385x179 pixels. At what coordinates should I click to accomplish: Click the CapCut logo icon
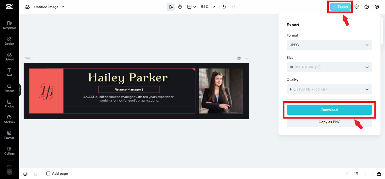click(9, 7)
